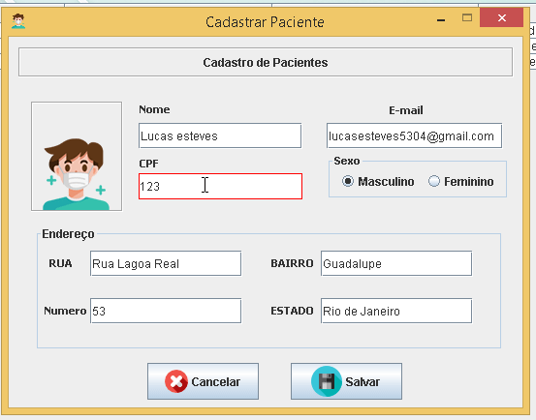Click the BAIRRO field containing Guadalupe
536x420 pixels.
(396, 263)
